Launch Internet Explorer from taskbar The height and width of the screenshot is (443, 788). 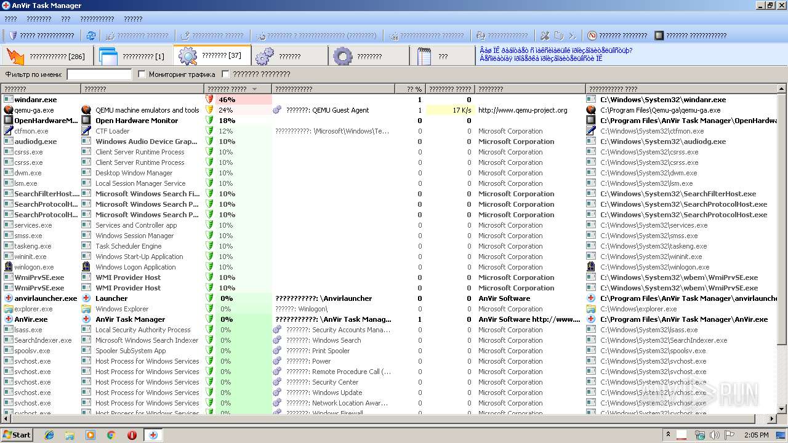click(x=49, y=435)
